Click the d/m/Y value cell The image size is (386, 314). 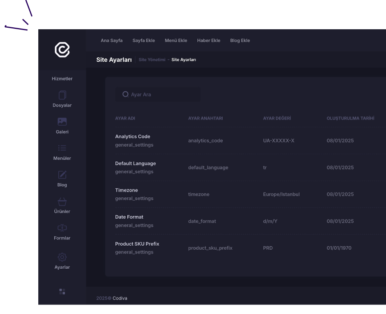[270, 221]
